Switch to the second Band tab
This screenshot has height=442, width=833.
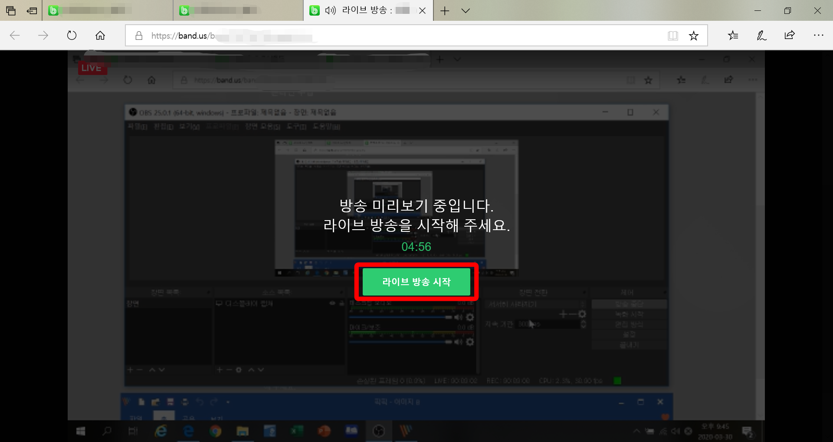click(238, 10)
